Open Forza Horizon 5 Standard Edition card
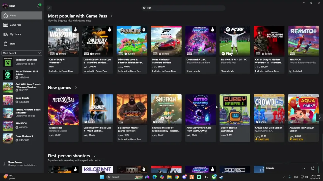Screen dimensions: 323x181 click(166, 50)
